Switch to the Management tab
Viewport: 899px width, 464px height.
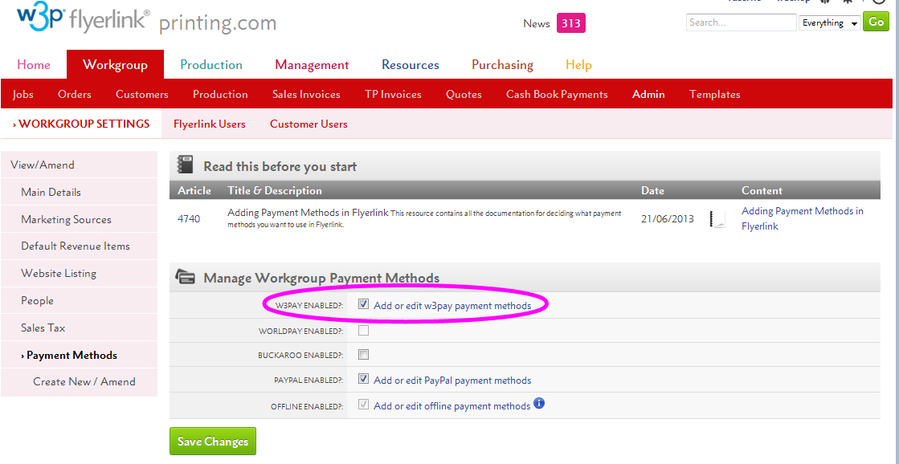312,65
